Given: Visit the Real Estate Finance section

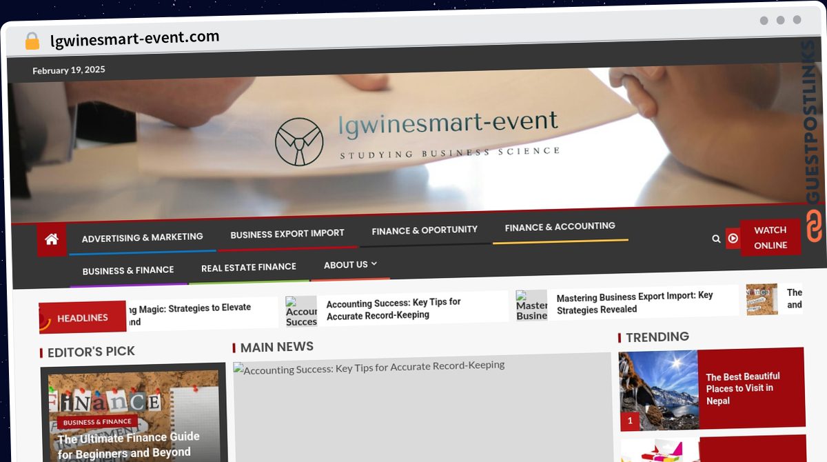Looking at the screenshot, I should coord(249,267).
